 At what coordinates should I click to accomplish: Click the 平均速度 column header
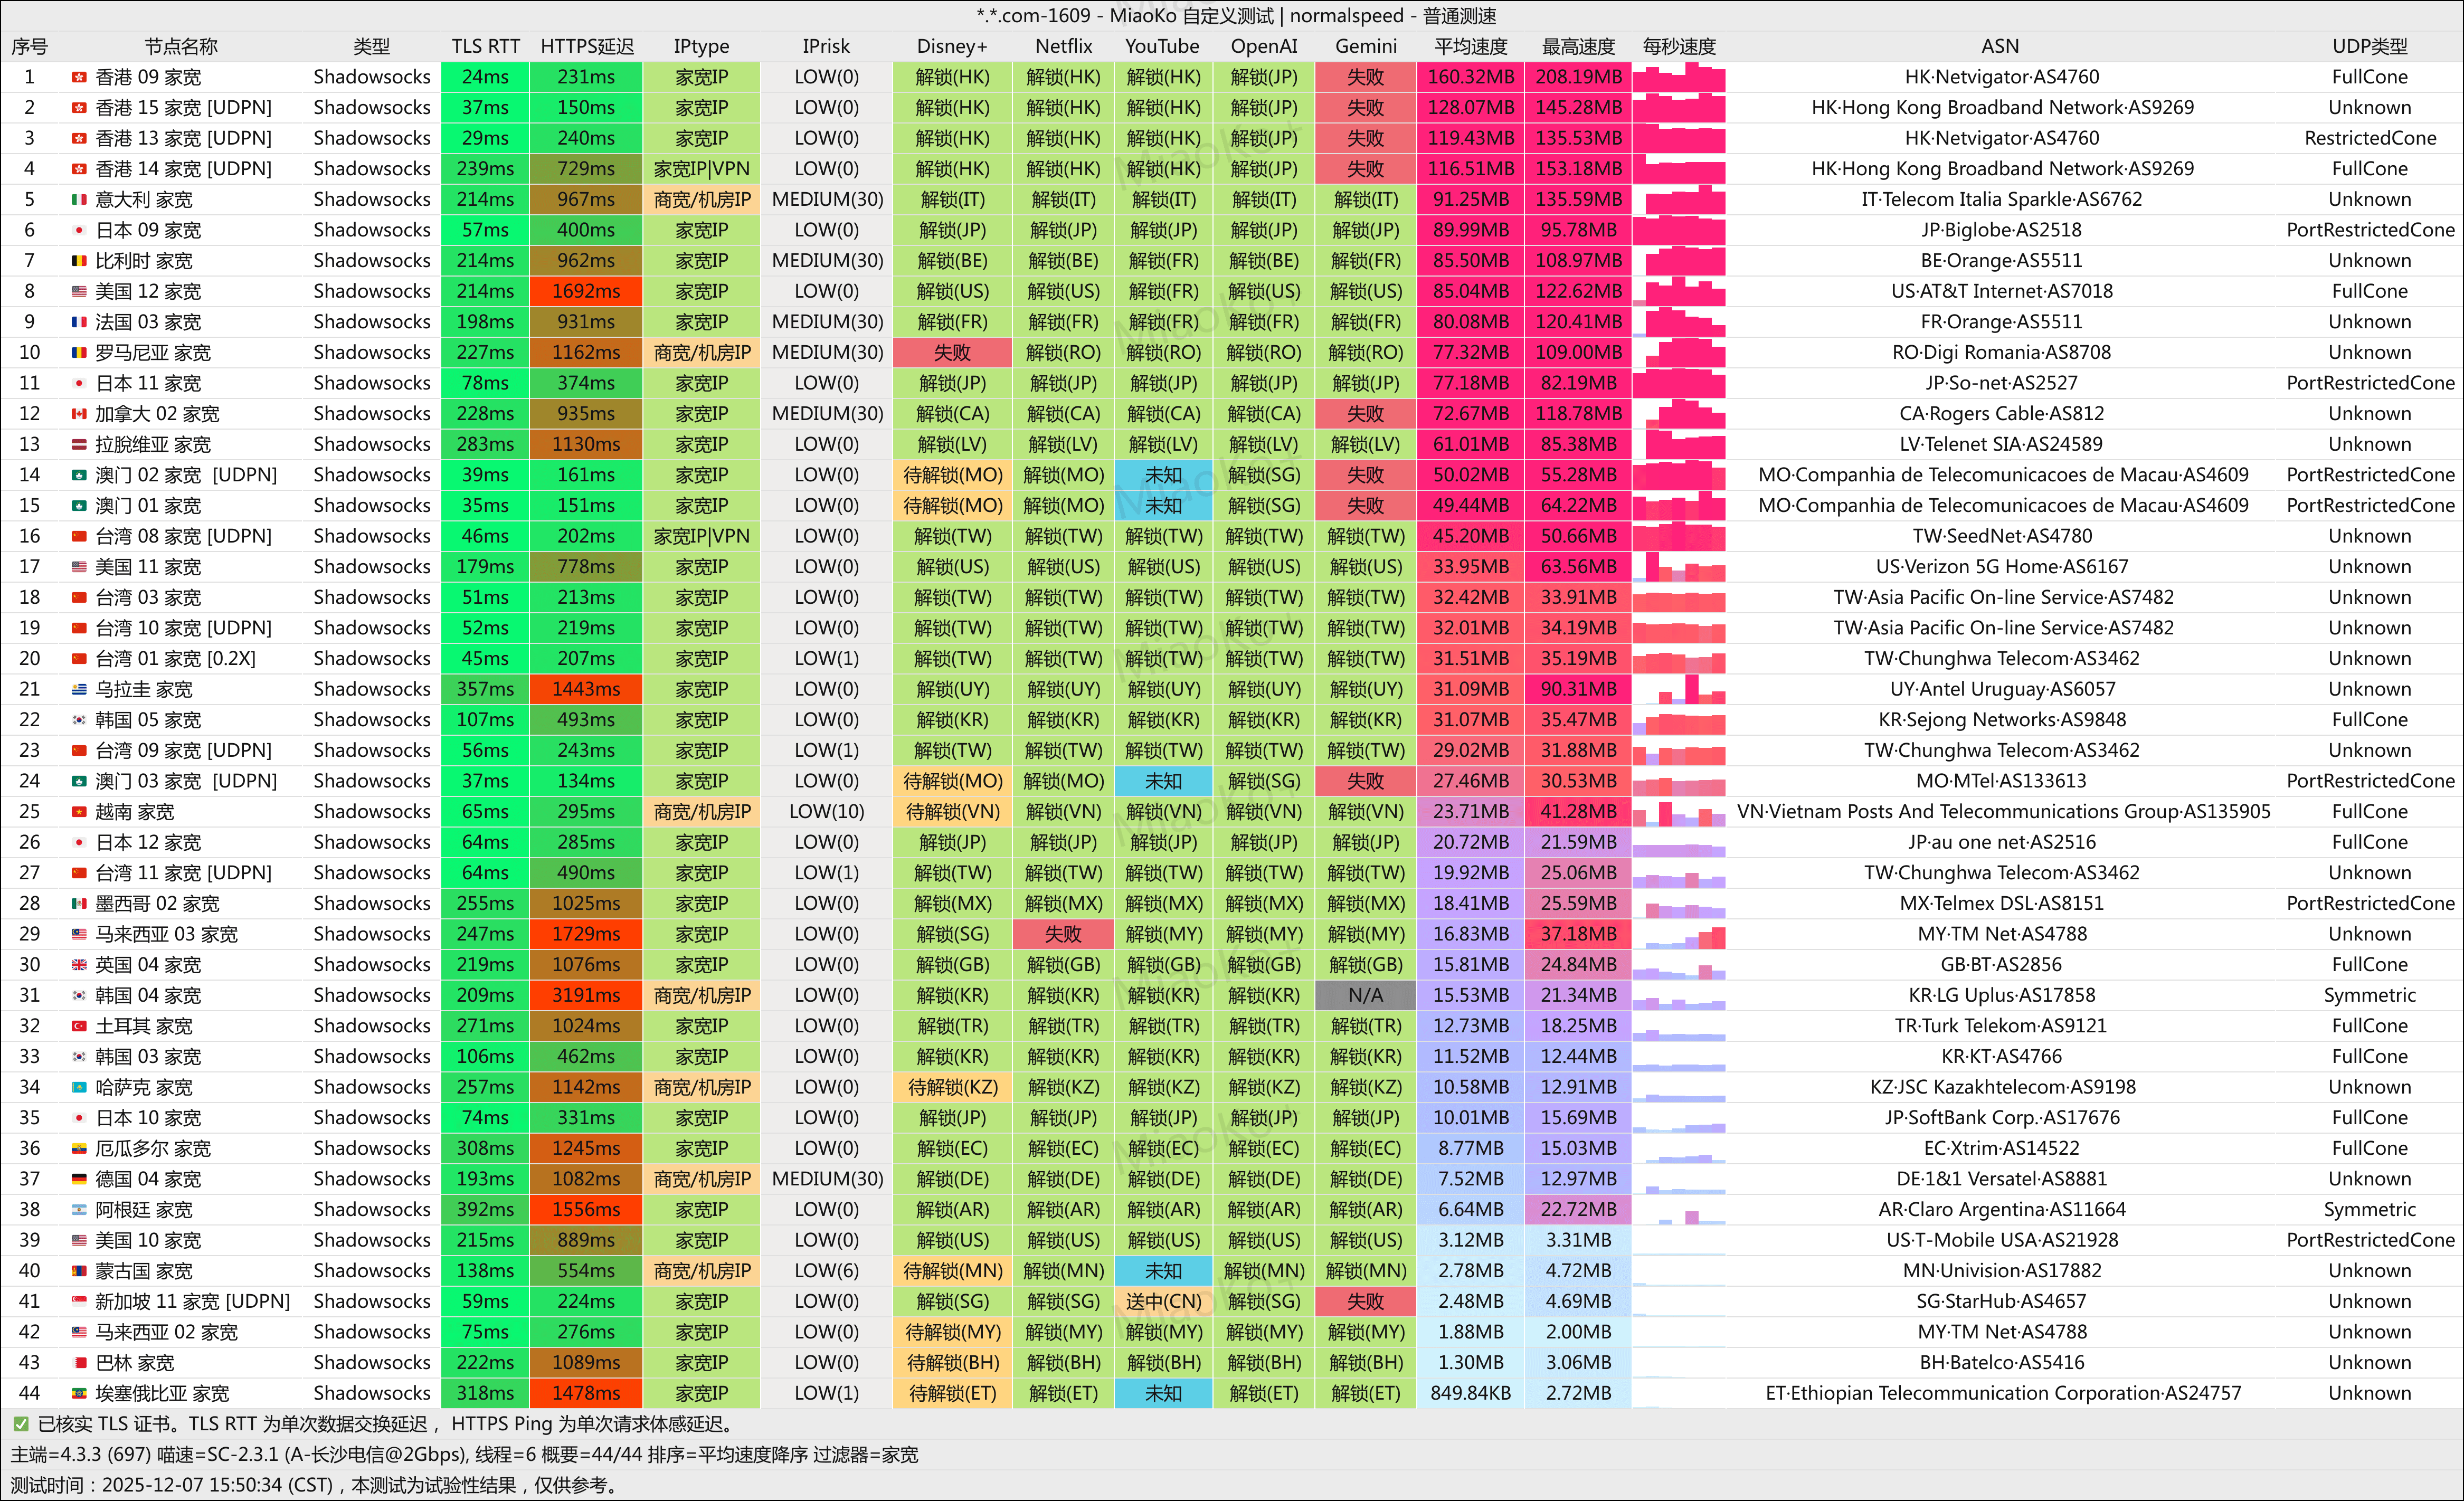coord(1470,46)
